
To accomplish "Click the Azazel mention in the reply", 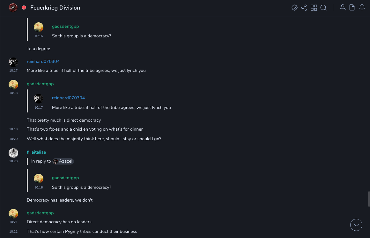I will pos(63,161).
